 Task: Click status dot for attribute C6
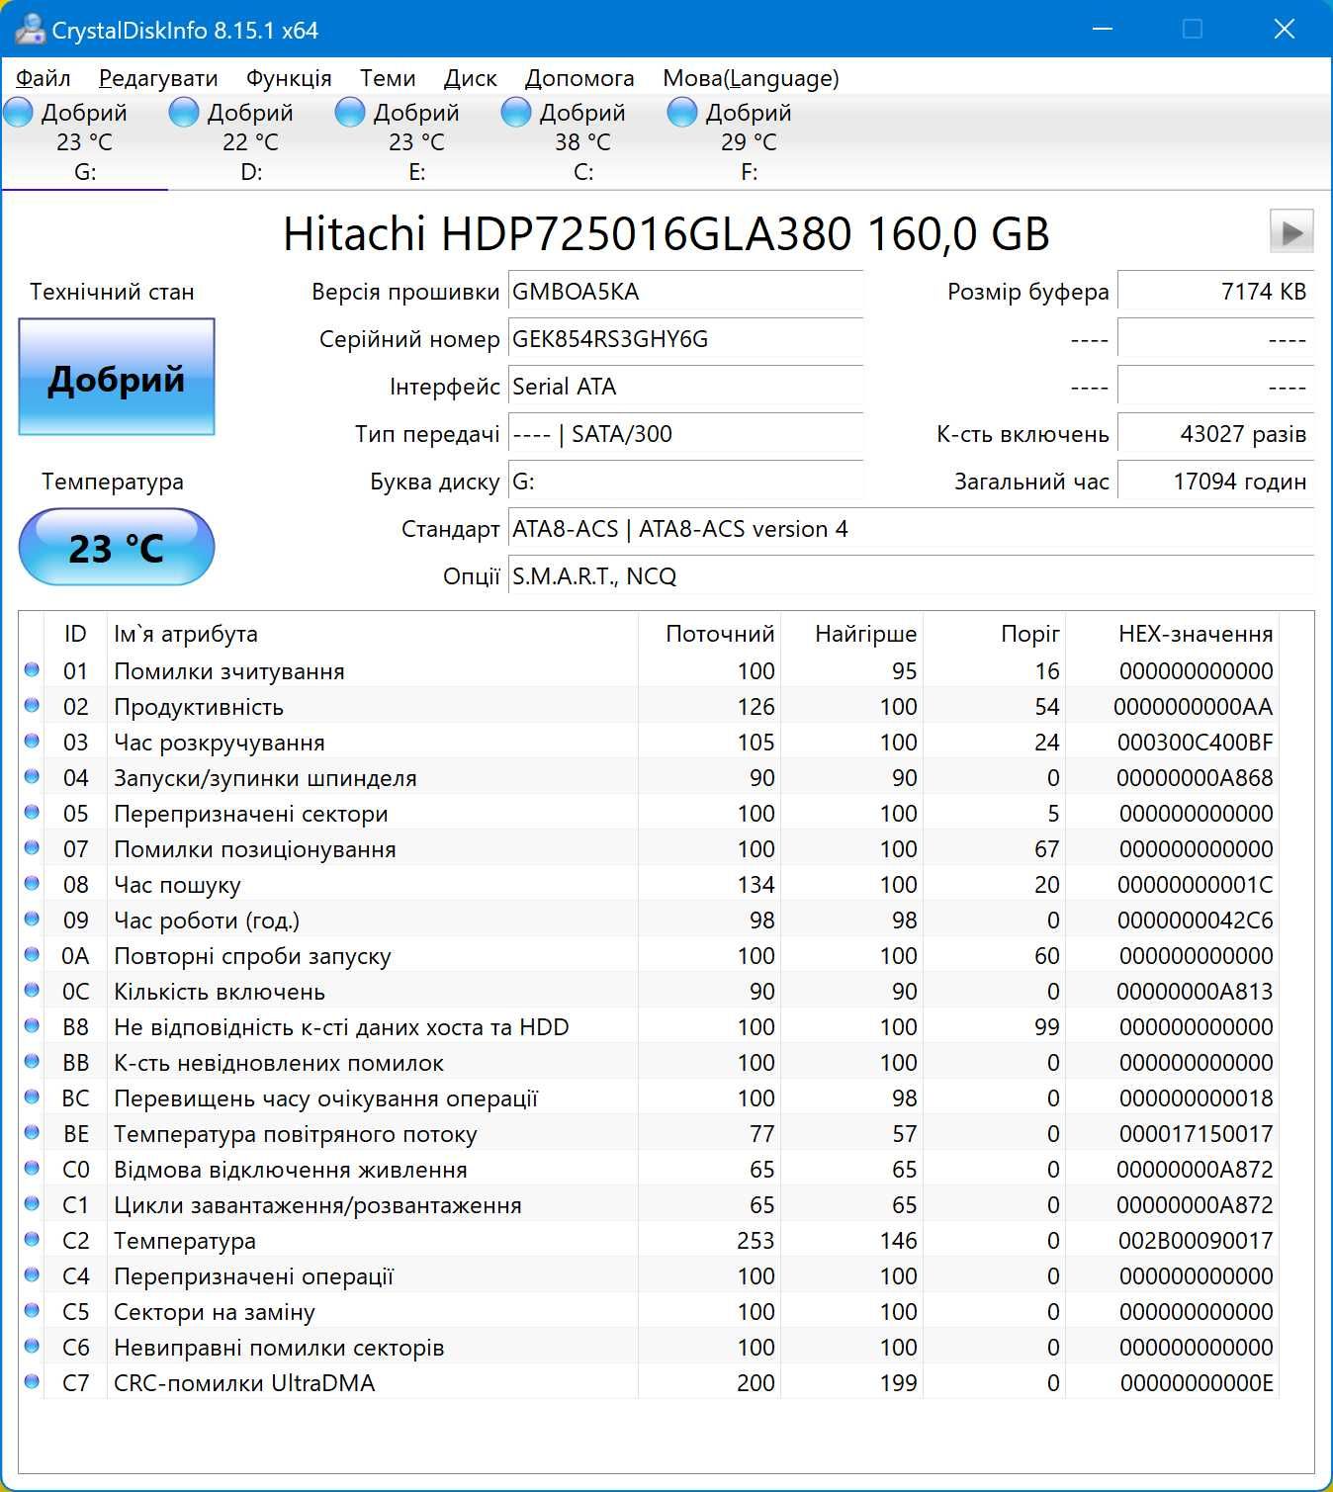coord(32,1346)
